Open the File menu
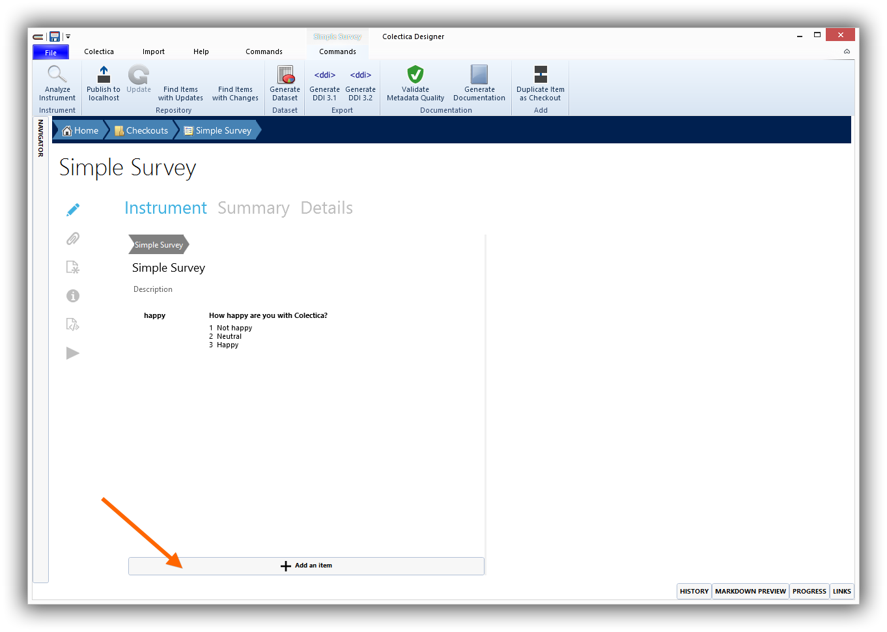The width and height of the screenshot is (887, 632). [x=51, y=52]
